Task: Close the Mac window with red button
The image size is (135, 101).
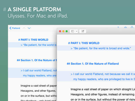Action: tap(60, 31)
